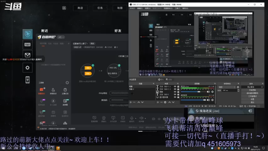268x151 pixels.
Task: Toggle lock on 图像 source
Action: tap(178, 92)
